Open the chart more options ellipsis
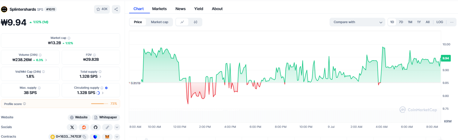458x140 pixels. (452, 22)
